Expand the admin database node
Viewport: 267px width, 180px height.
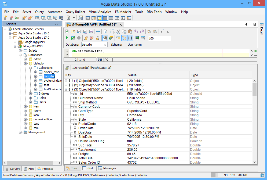[x=25, y=59]
